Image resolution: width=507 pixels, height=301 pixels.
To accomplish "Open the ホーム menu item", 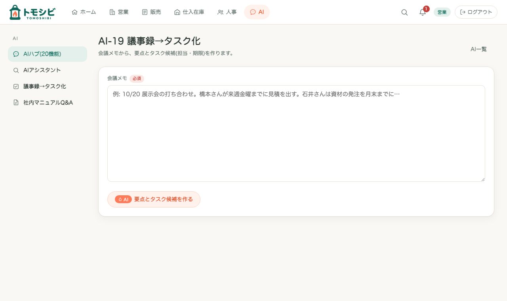I will coord(84,12).
